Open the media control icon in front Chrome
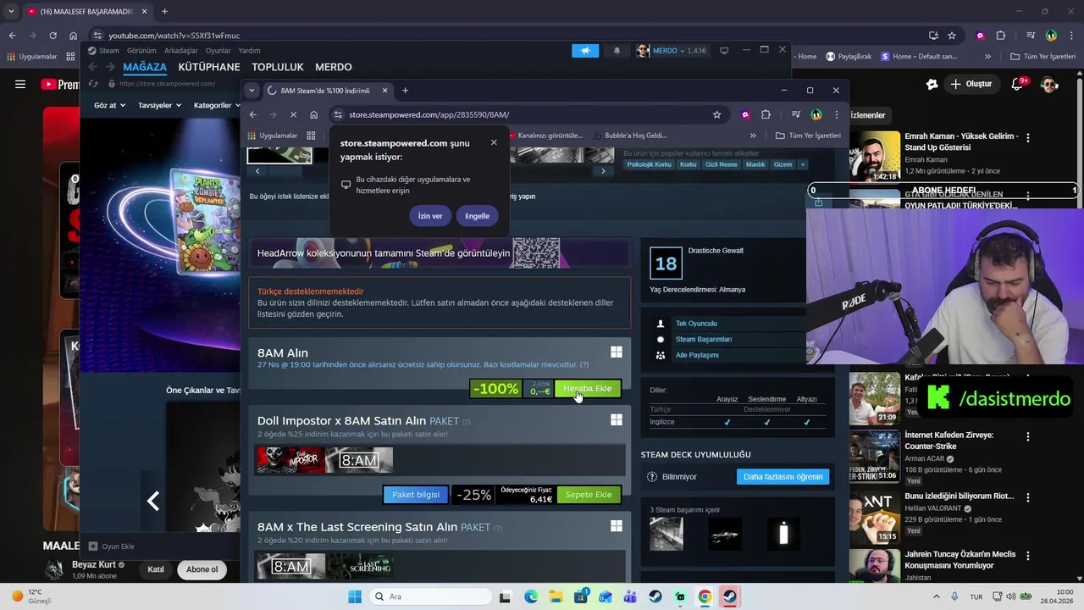The height and width of the screenshot is (610, 1084). click(x=796, y=114)
